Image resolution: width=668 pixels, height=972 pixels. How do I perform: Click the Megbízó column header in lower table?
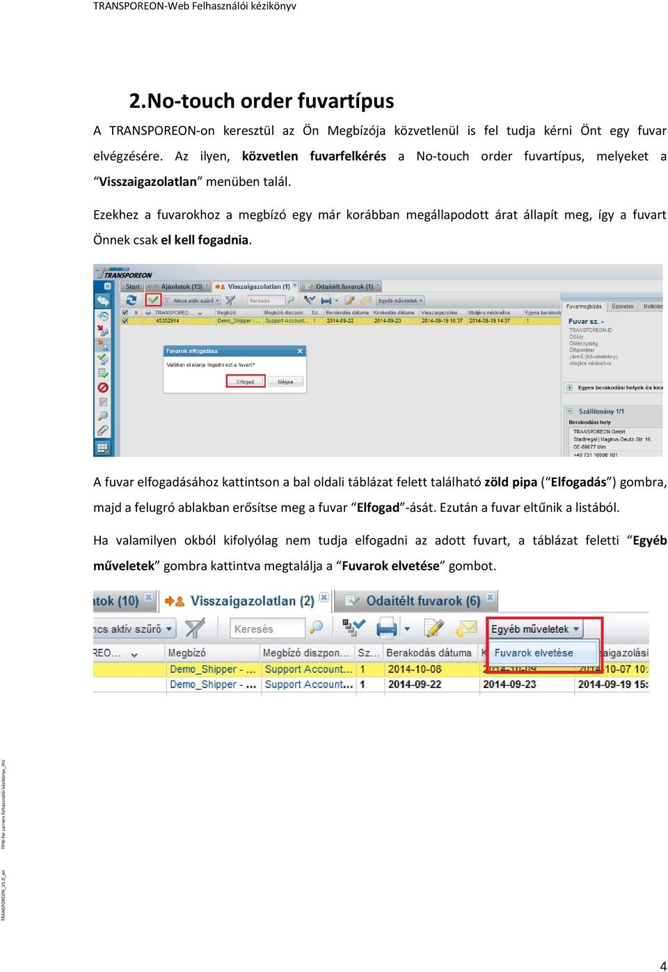213,653
